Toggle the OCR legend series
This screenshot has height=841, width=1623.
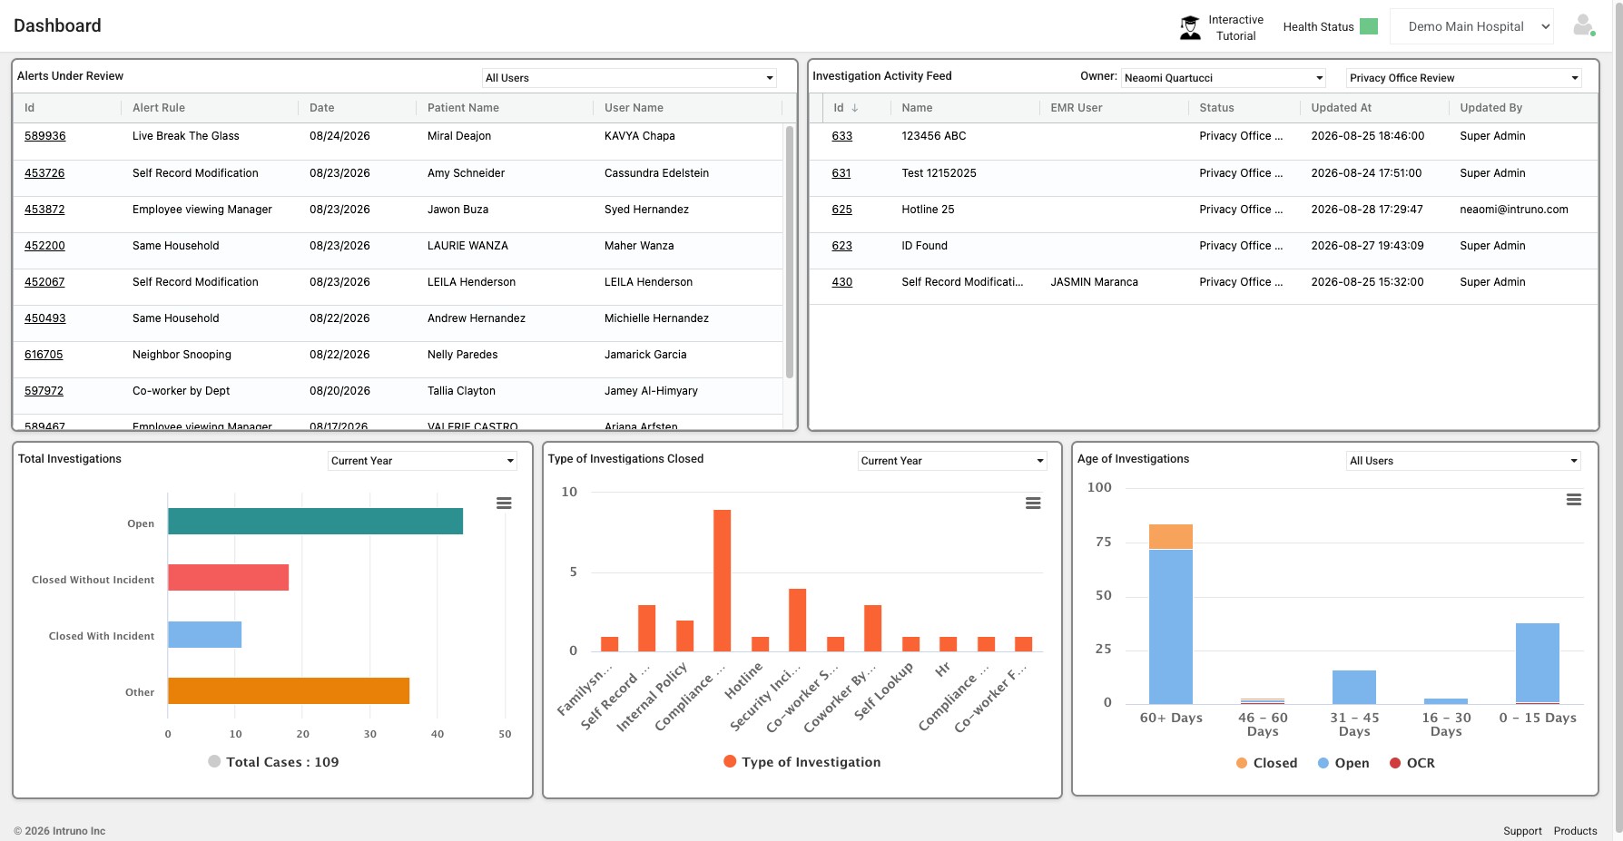(x=1412, y=763)
